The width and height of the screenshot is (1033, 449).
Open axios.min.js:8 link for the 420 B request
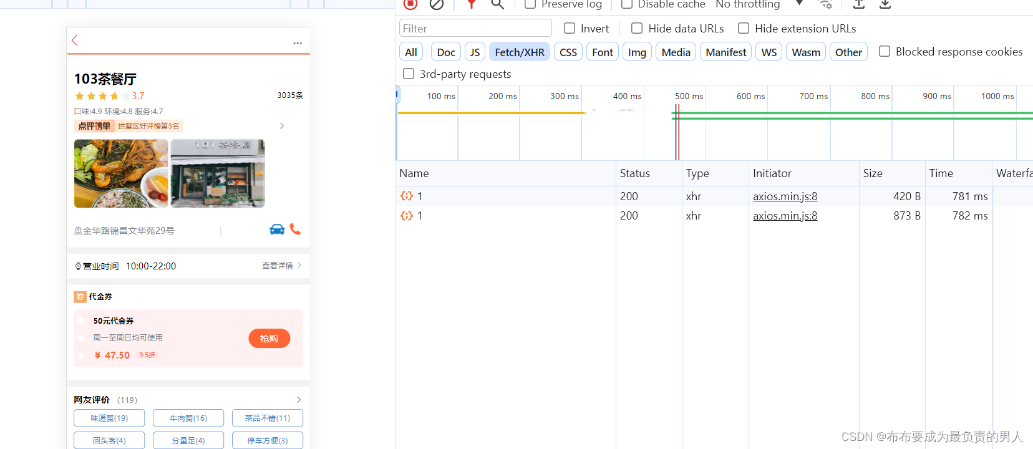point(785,196)
